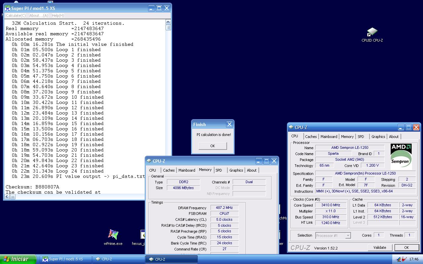
Task: Click the Package field Socket AM2 (940)
Action: pyautogui.click(x=350, y=160)
